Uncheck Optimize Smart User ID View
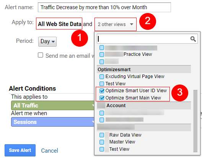This screenshot has width=202, height=158. click(102, 91)
